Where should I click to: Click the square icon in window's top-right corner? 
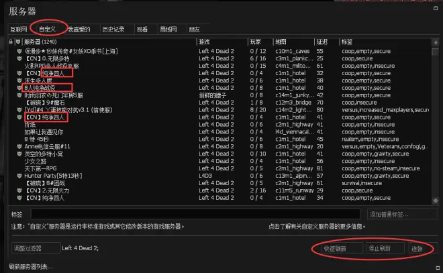point(436,8)
